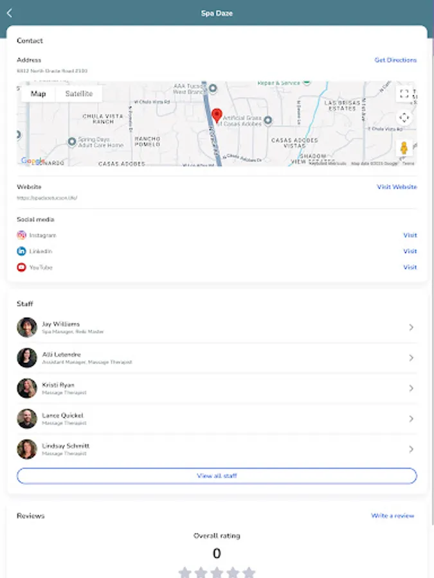Tap the red location pin on map
Viewport: 434px width, 578px height.
pos(217,116)
